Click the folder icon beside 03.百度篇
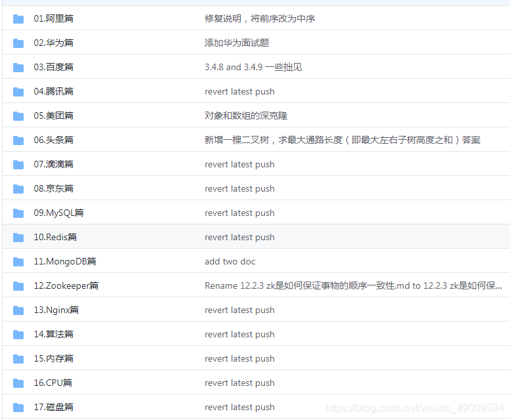Viewport: 510px width, 420px height. coord(18,68)
